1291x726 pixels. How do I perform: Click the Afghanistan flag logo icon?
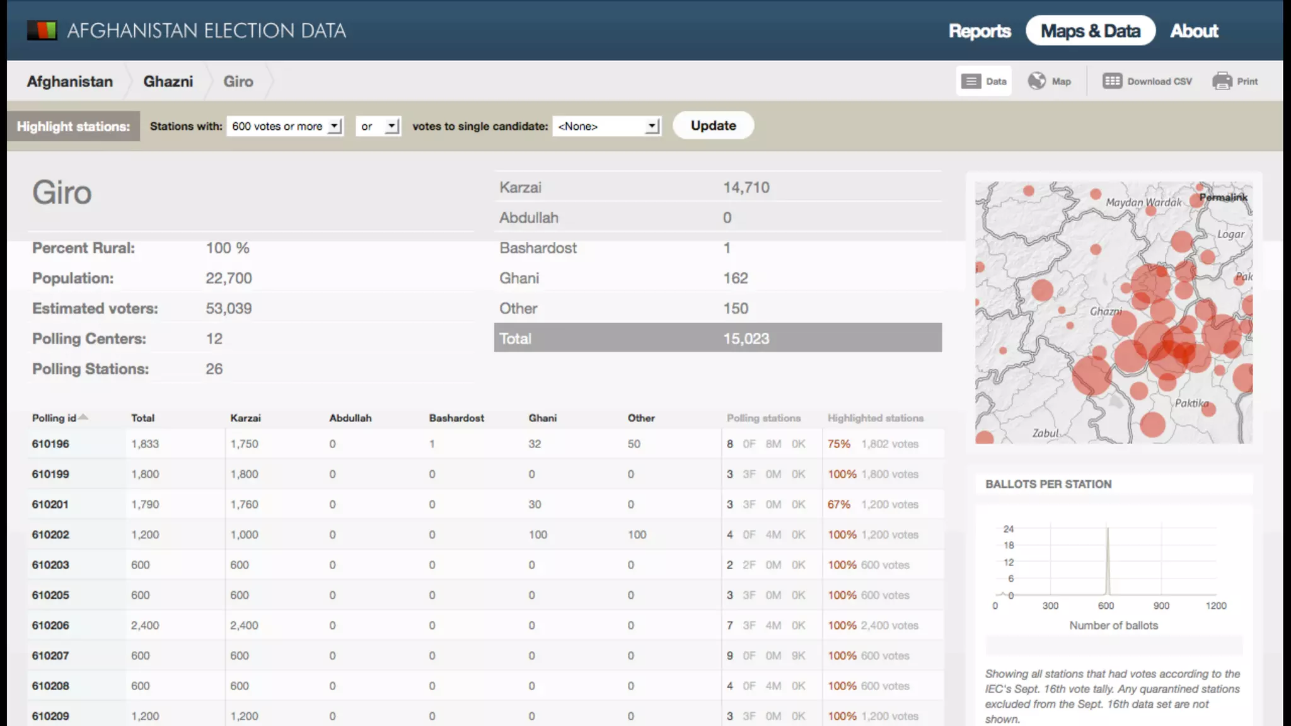tap(42, 30)
